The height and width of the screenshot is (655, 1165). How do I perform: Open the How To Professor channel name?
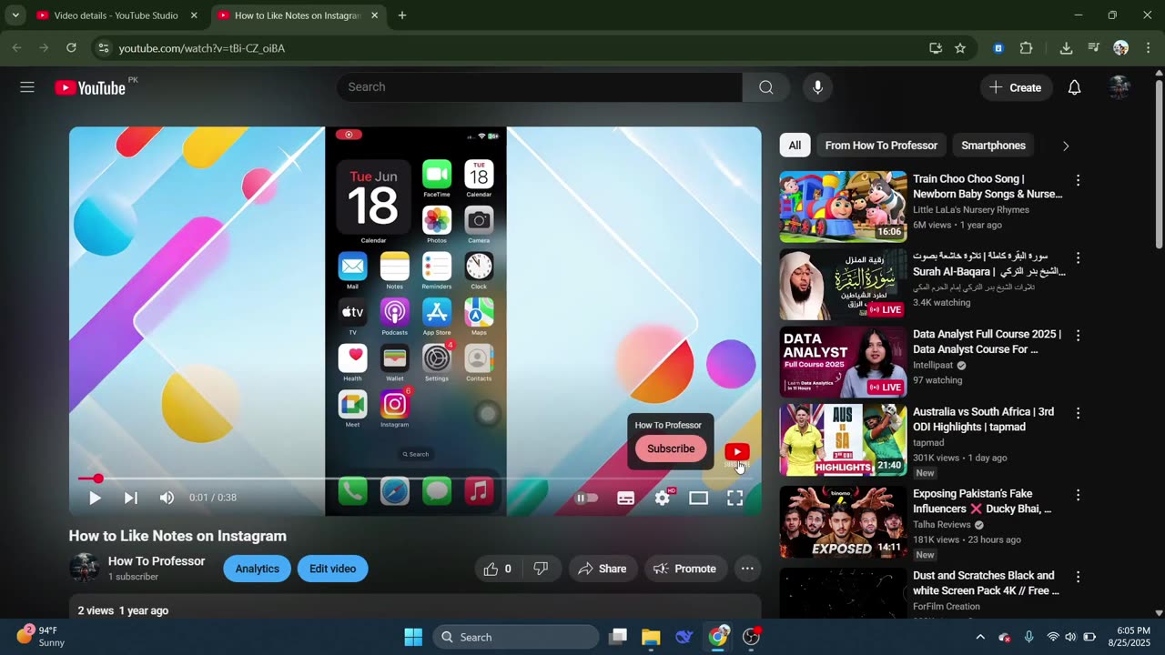click(157, 561)
